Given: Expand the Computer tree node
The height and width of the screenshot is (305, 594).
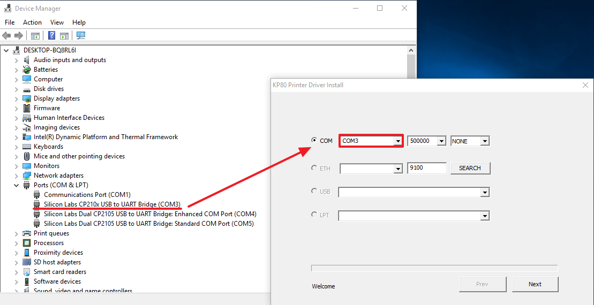Looking at the screenshot, I should tap(16, 80).
